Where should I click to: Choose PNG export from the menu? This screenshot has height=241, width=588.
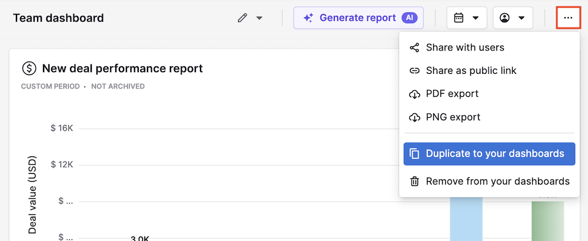(489, 117)
